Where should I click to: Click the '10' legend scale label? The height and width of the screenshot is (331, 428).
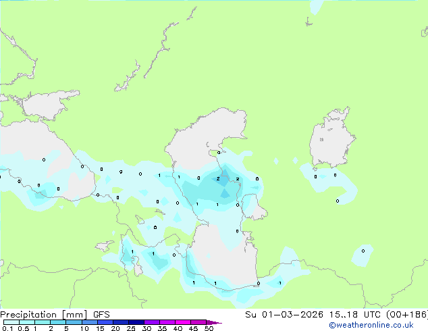point(84,328)
